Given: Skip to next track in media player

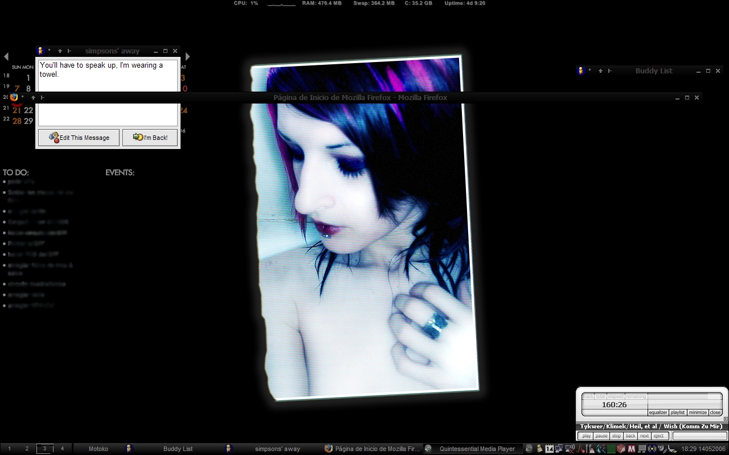Looking at the screenshot, I should [644, 436].
